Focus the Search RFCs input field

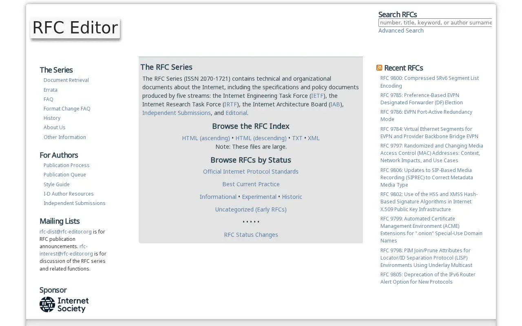[435, 23]
